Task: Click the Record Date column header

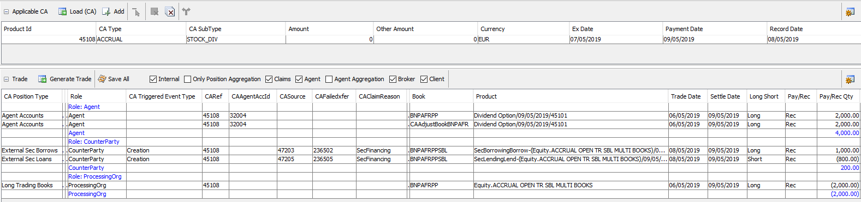Action: point(814,29)
